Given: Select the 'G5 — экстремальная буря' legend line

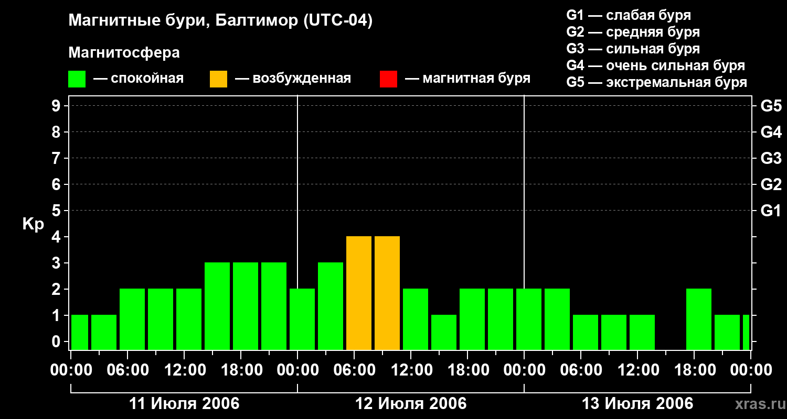Looking at the screenshot, I should (x=656, y=82).
